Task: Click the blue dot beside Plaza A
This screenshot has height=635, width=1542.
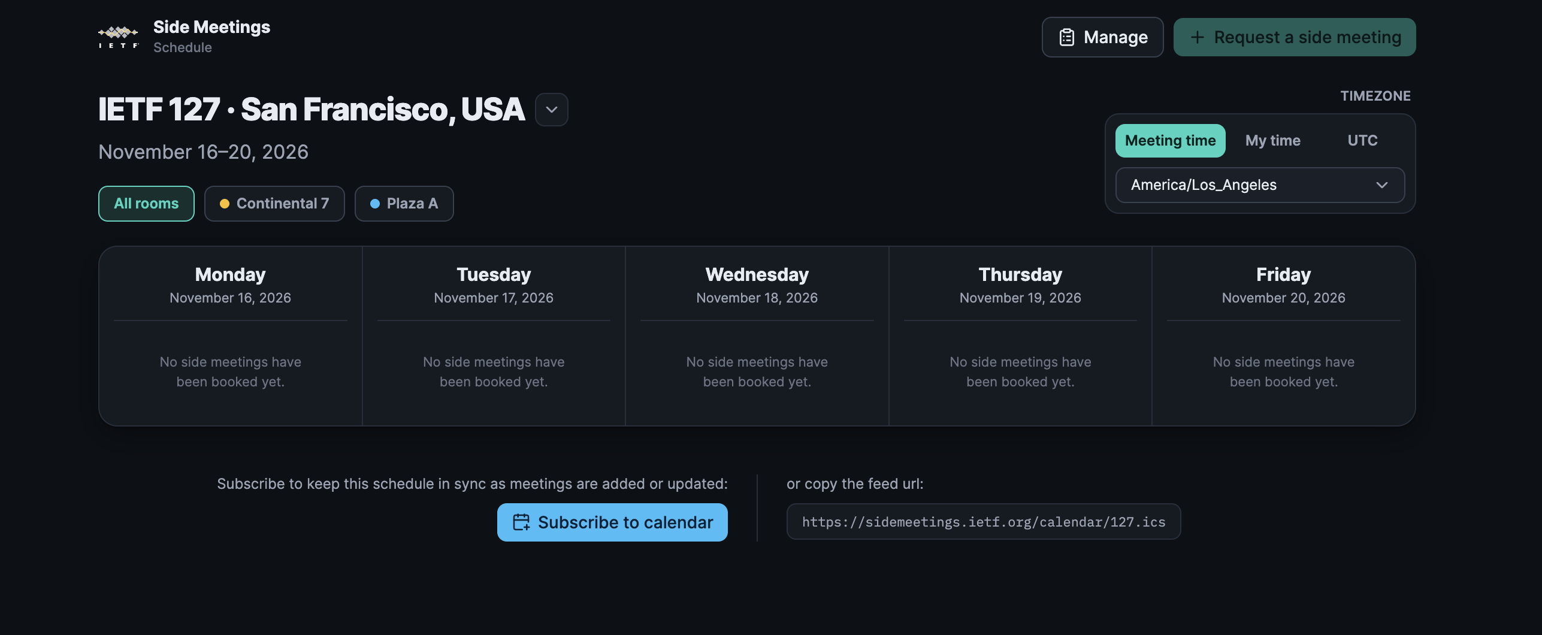Action: (375, 204)
